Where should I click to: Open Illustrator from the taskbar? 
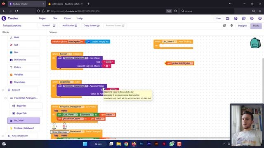coord(156,144)
